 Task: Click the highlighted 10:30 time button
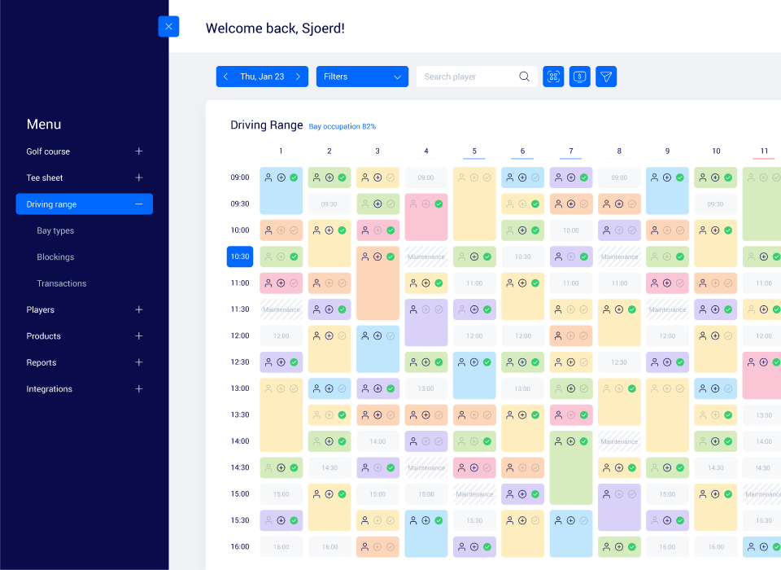240,256
